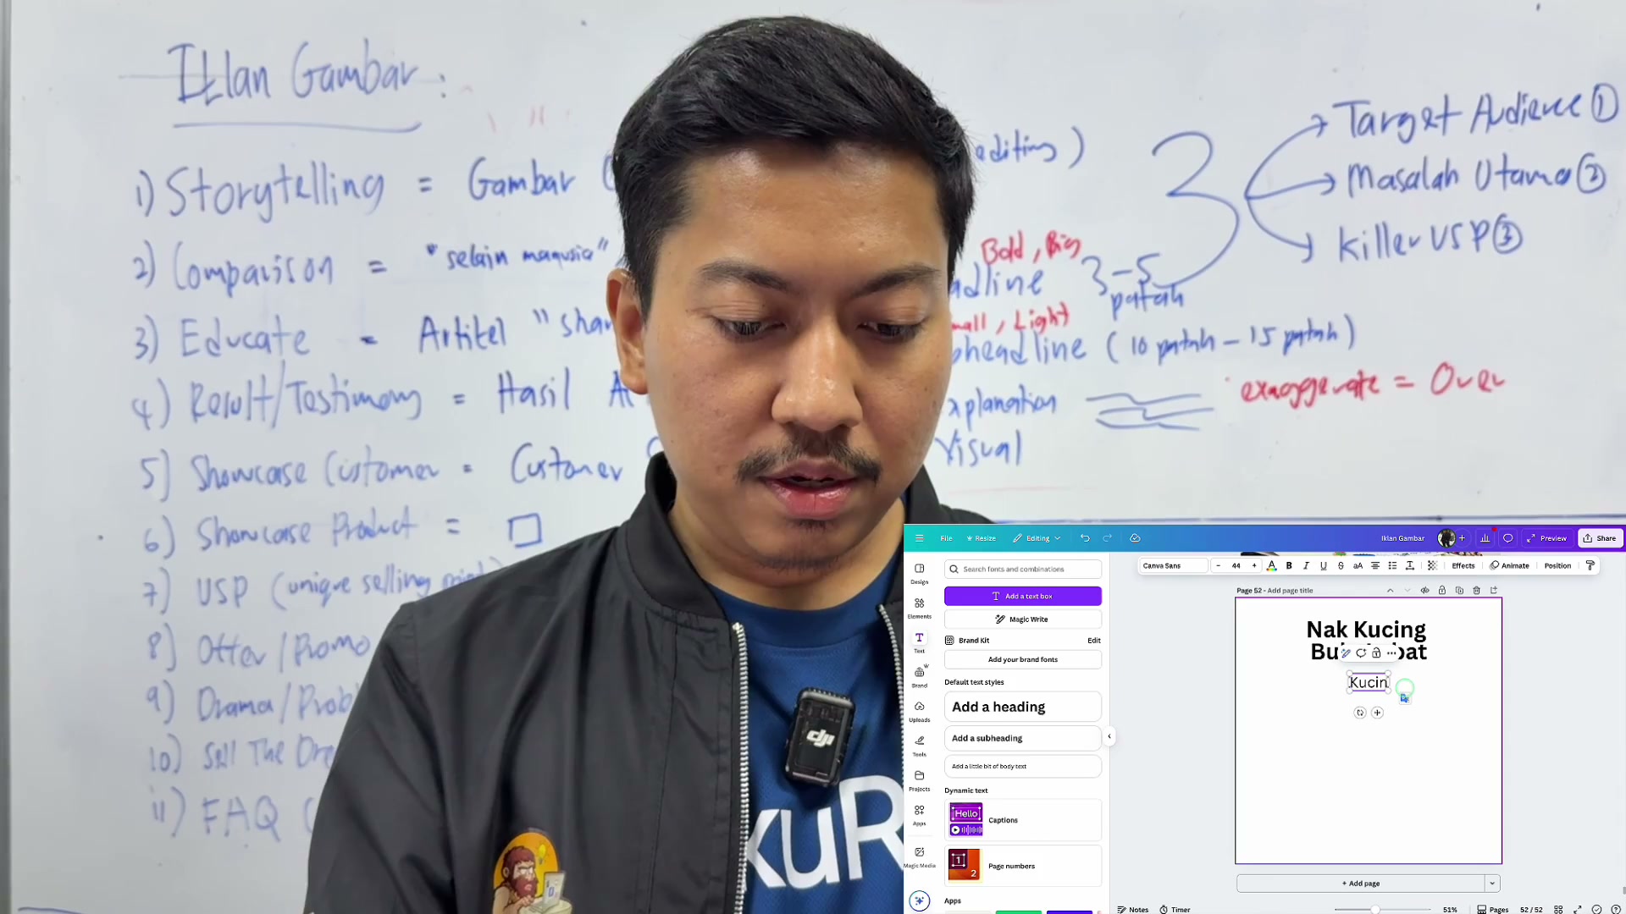This screenshot has height=914, width=1626.
Task: Toggle bold formatting
Action: coord(1289,566)
